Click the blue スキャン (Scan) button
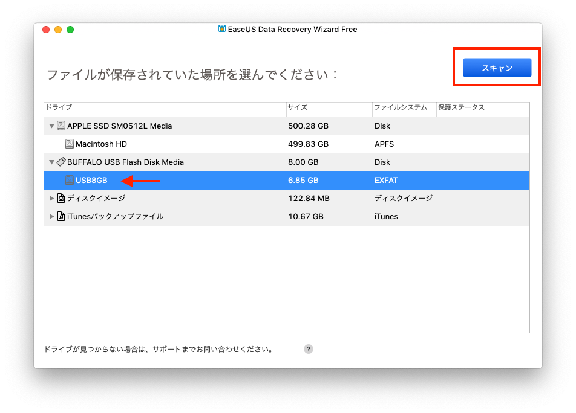Image resolution: width=576 pixels, height=413 pixels. coord(497,68)
